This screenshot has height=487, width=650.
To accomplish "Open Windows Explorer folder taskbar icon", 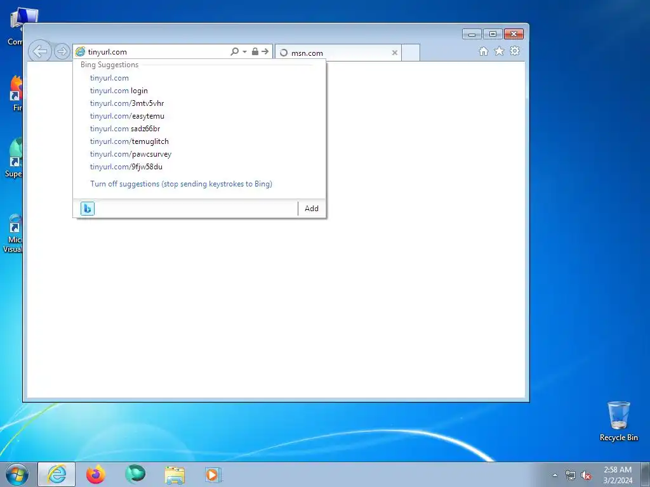I will click(x=175, y=475).
